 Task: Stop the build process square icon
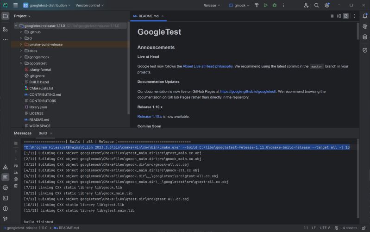point(16,143)
